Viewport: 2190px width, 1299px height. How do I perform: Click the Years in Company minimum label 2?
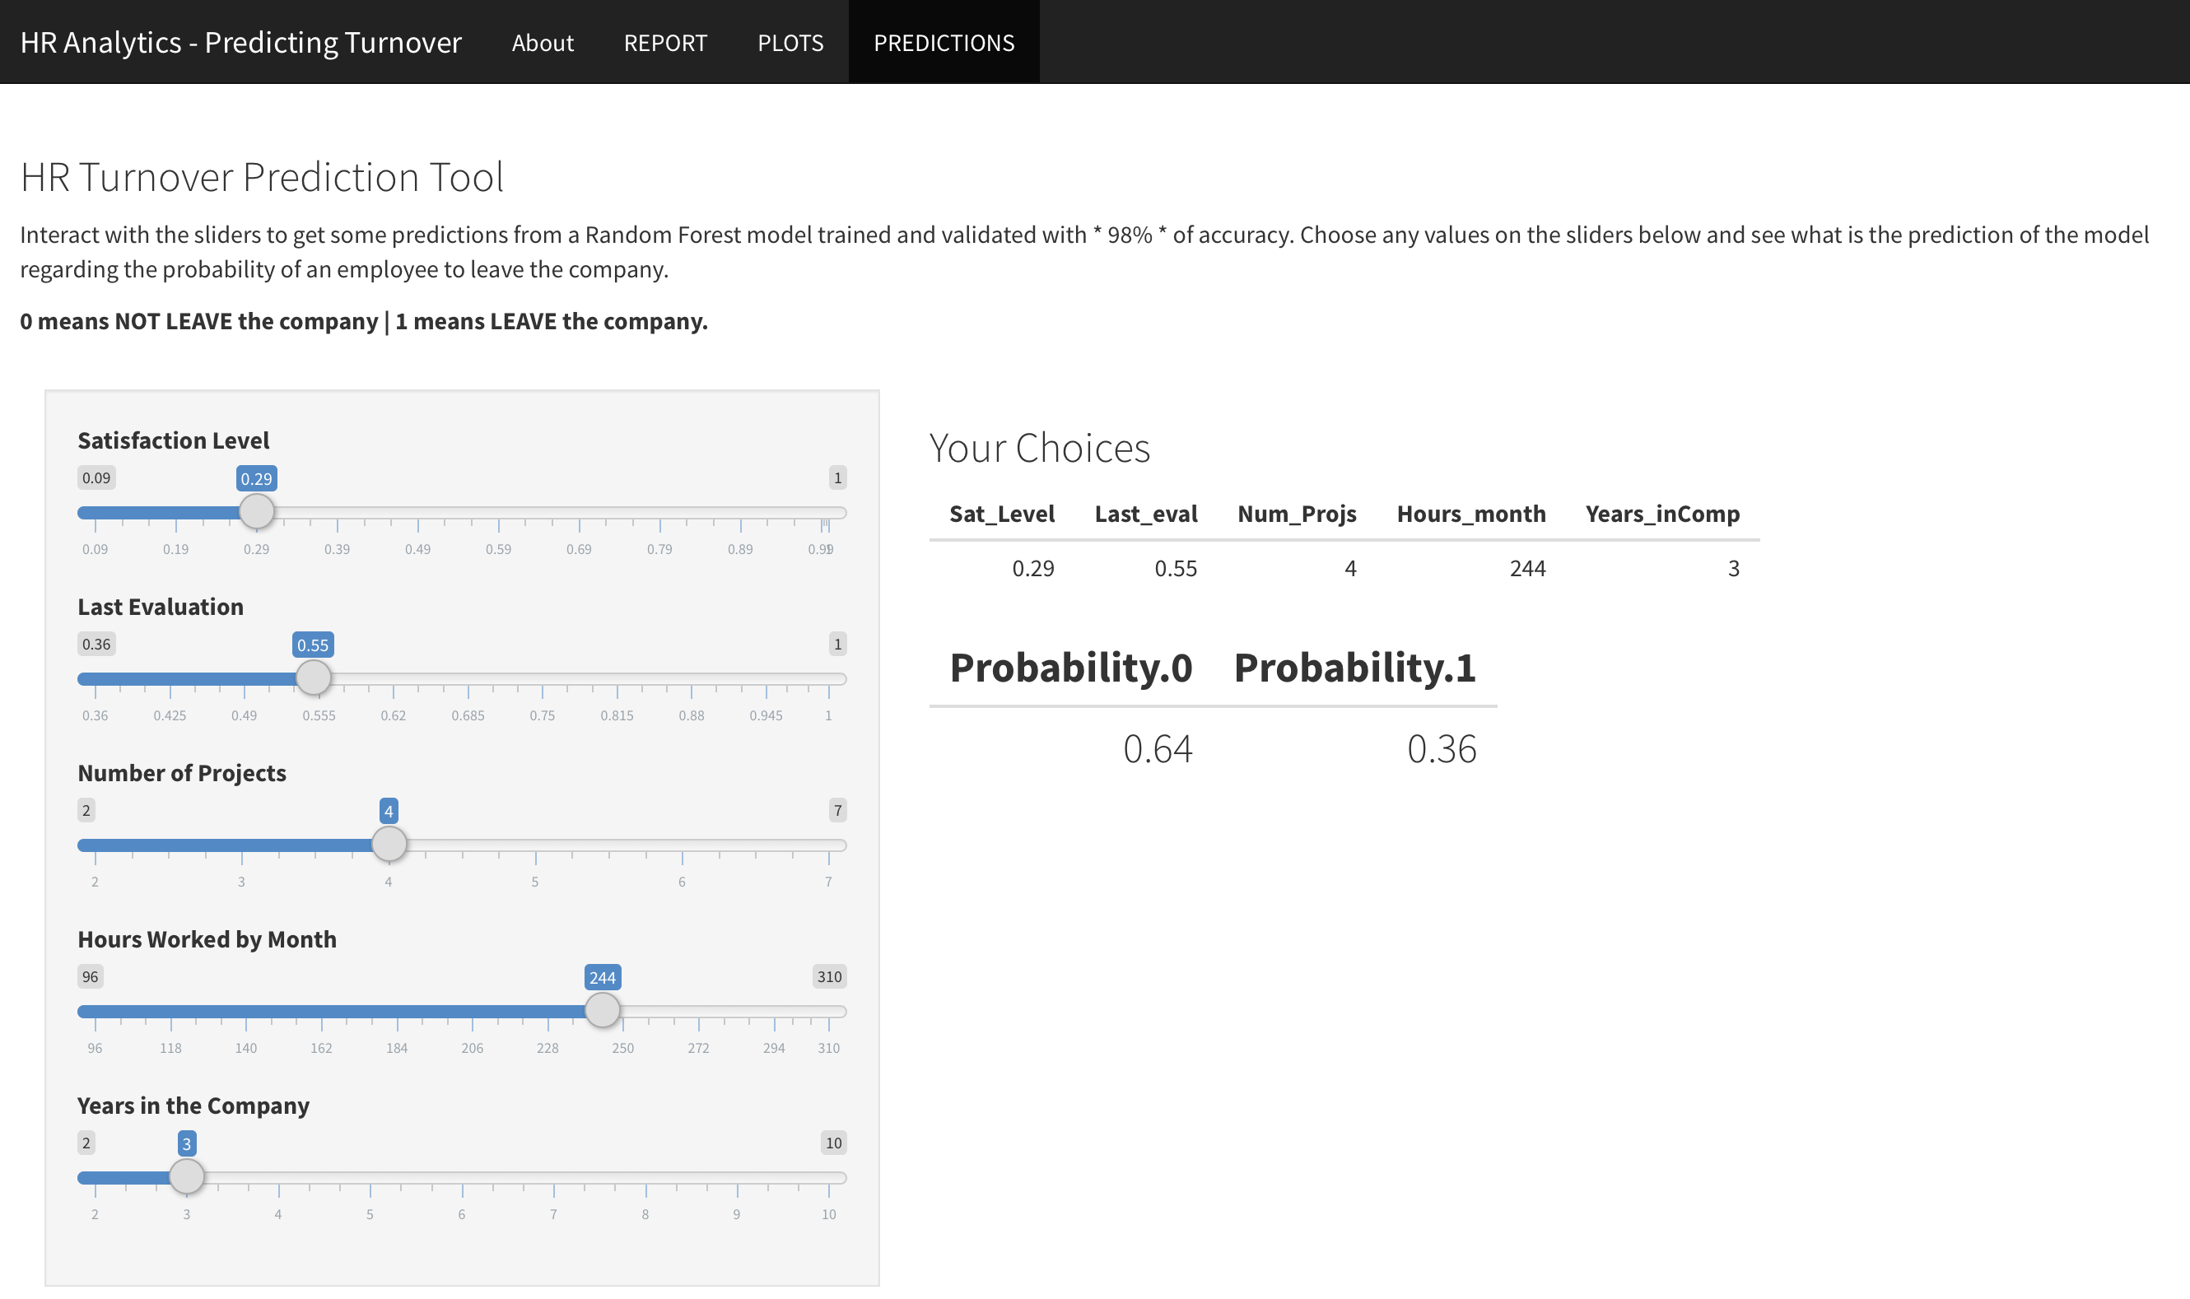[86, 1143]
